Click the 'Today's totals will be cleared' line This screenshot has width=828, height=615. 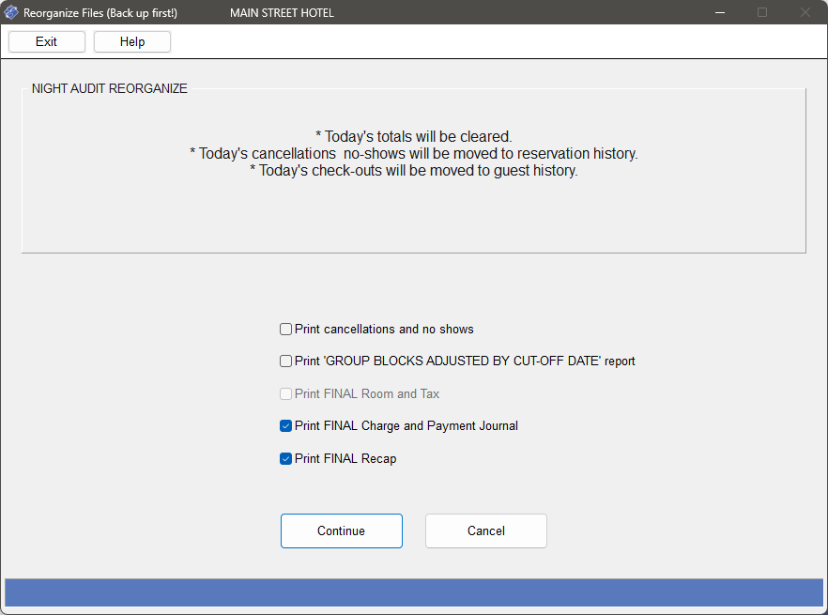coord(413,136)
